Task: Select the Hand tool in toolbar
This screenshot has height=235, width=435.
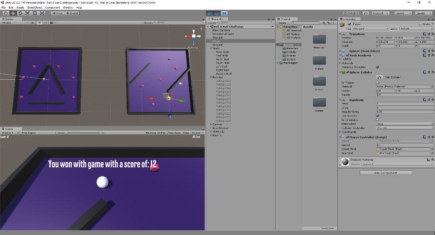Action: (x=6, y=13)
